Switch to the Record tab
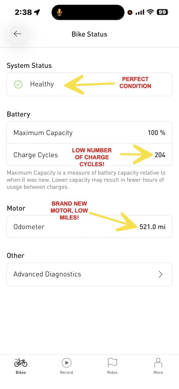This screenshot has width=179, height=389. [x=66, y=366]
